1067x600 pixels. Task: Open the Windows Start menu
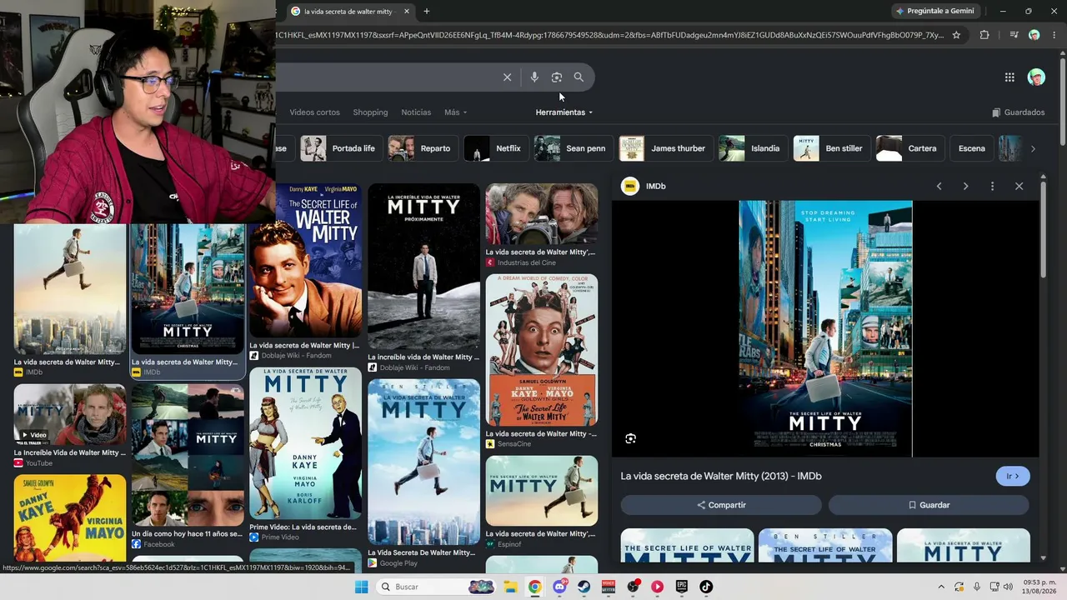(x=361, y=587)
